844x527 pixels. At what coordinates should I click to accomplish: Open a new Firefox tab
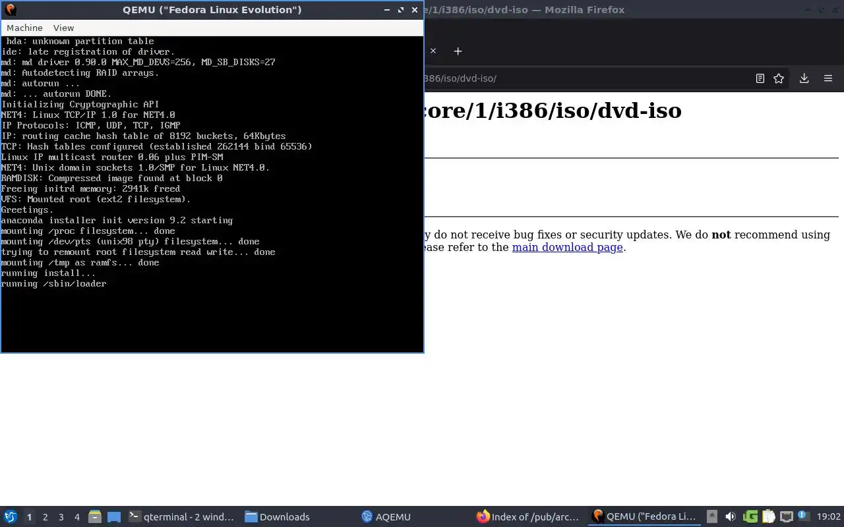pyautogui.click(x=458, y=51)
